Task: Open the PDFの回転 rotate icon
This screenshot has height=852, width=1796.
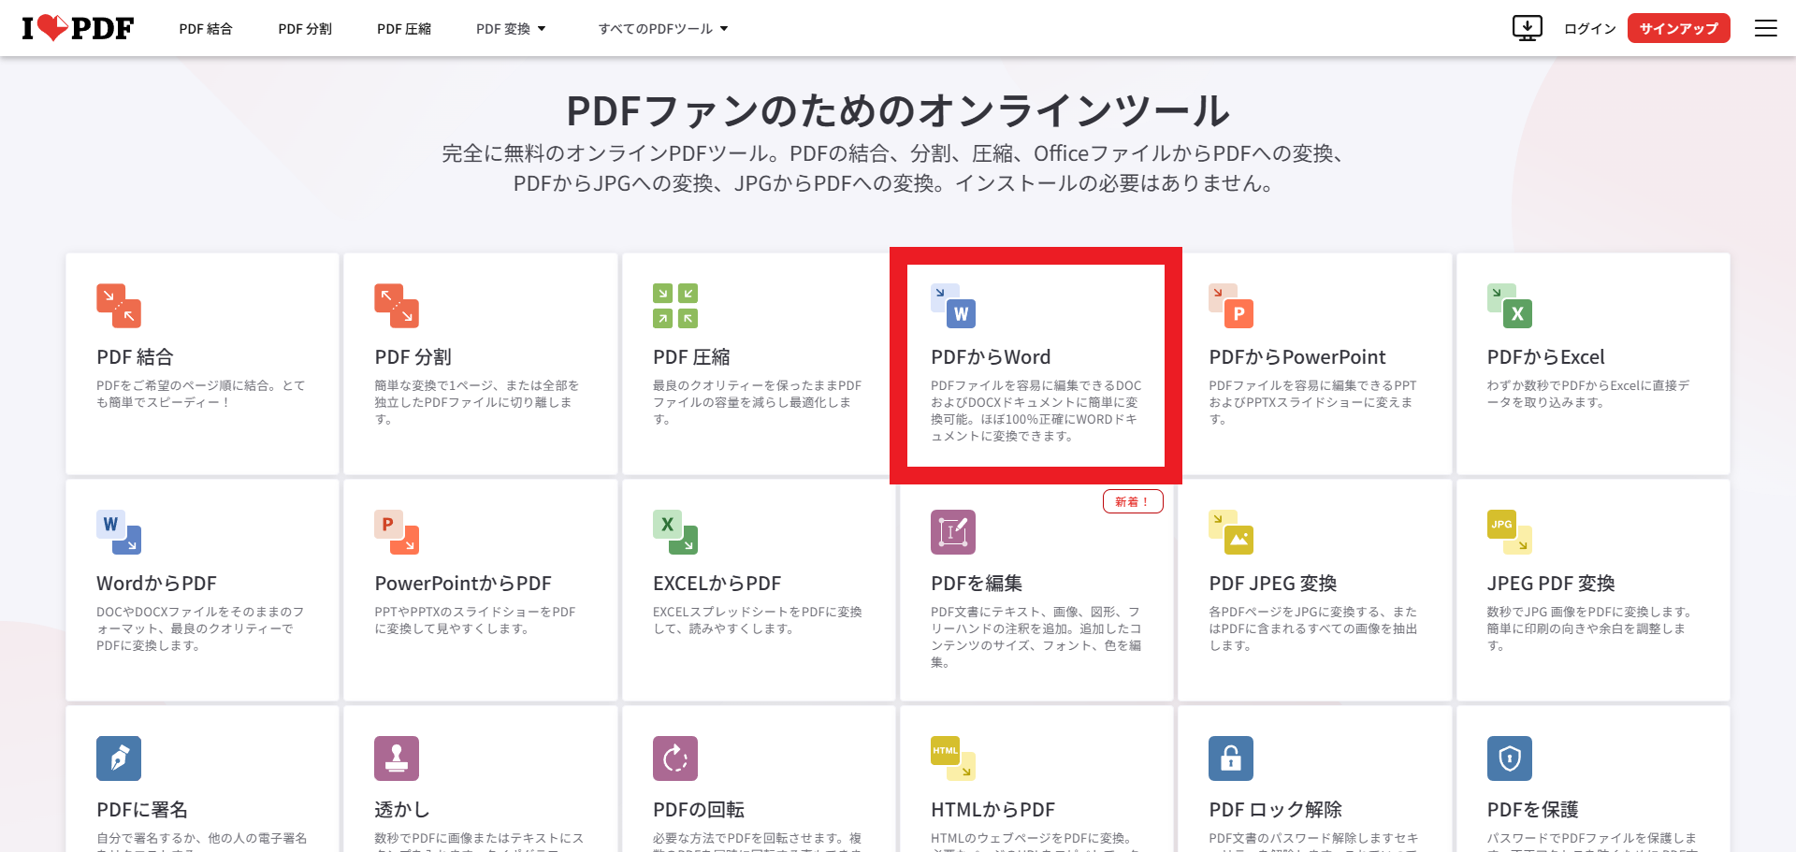Action: [675, 758]
